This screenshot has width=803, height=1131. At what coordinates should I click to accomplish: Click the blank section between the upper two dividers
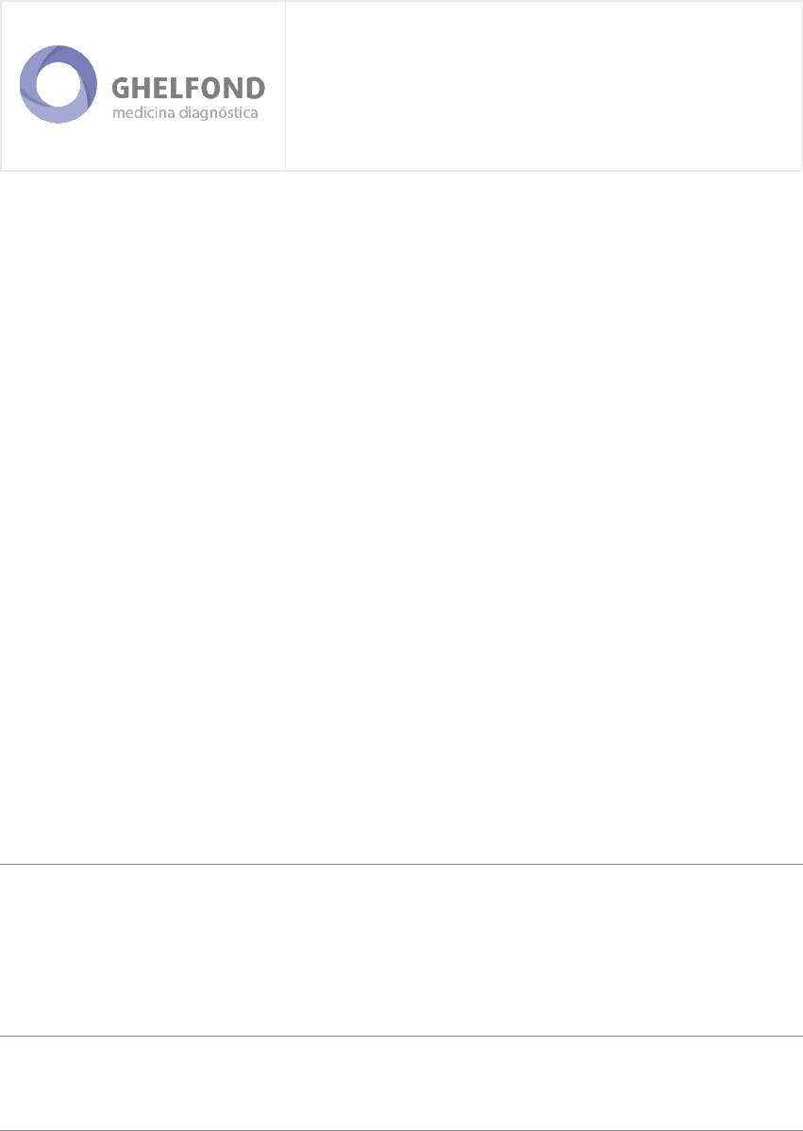(402, 950)
